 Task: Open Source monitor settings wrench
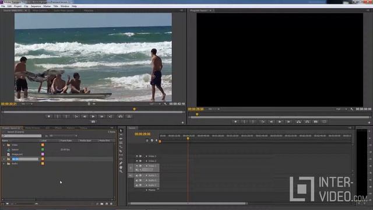click(x=166, y=104)
